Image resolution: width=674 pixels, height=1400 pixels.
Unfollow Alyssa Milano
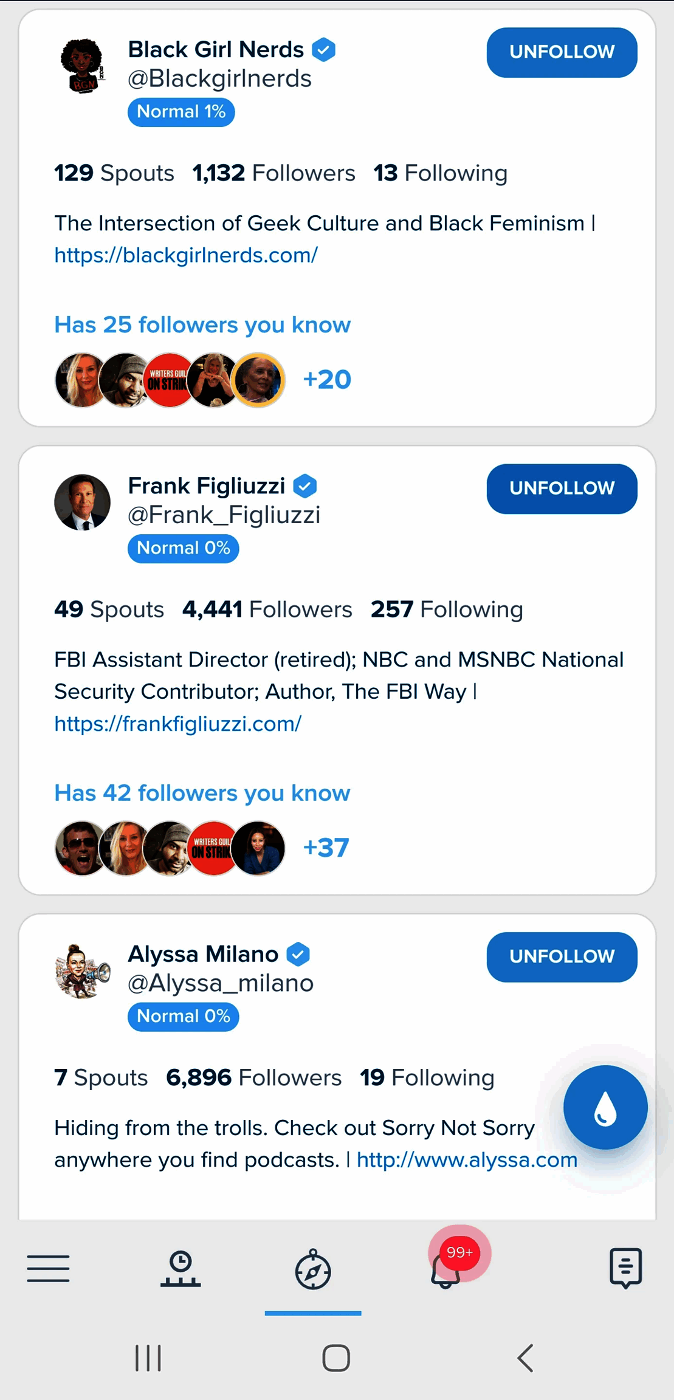562,956
